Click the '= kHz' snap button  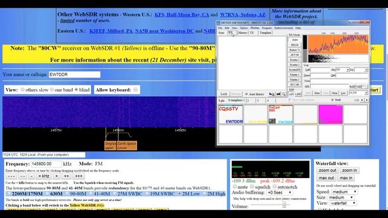point(44,176)
